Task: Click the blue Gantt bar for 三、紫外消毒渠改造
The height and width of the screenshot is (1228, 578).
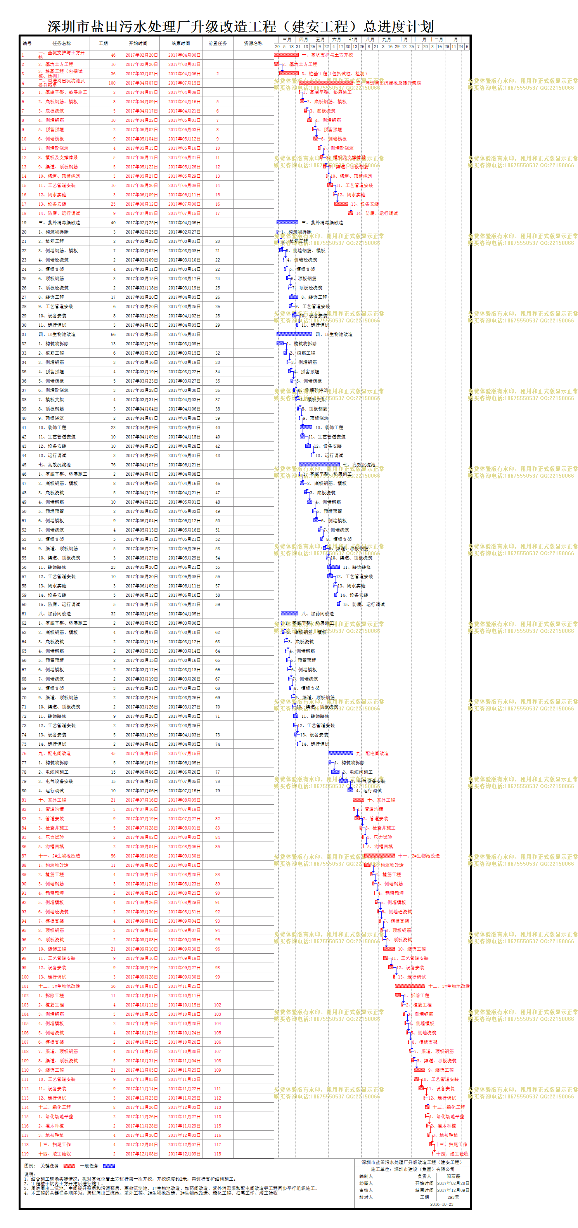Action: click(287, 222)
